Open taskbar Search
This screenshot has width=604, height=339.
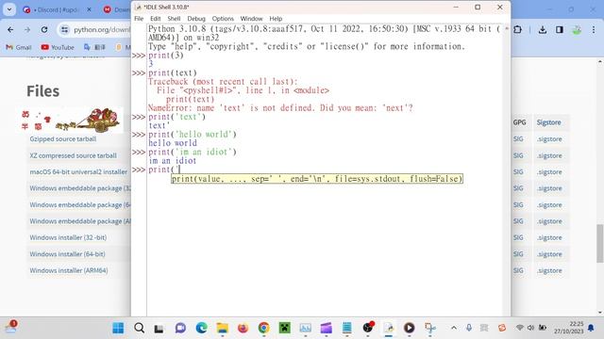point(139,328)
